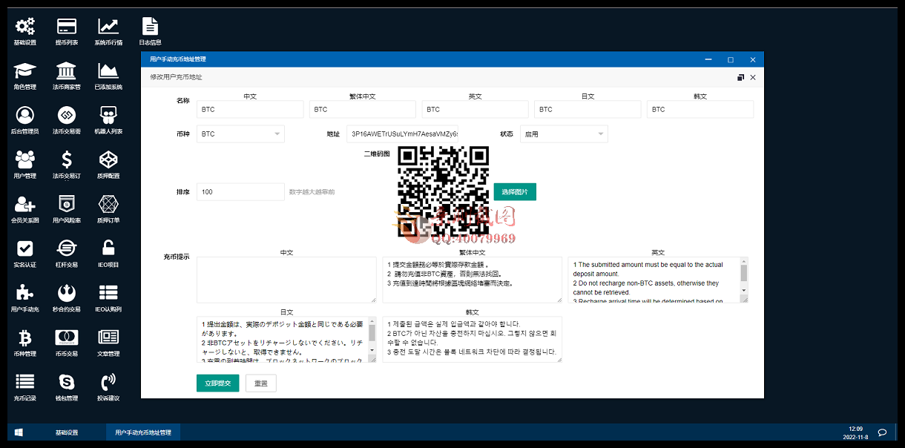The height and width of the screenshot is (448, 905).
Task: Click the 英文 充币提示 textarea
Action: 658,280
